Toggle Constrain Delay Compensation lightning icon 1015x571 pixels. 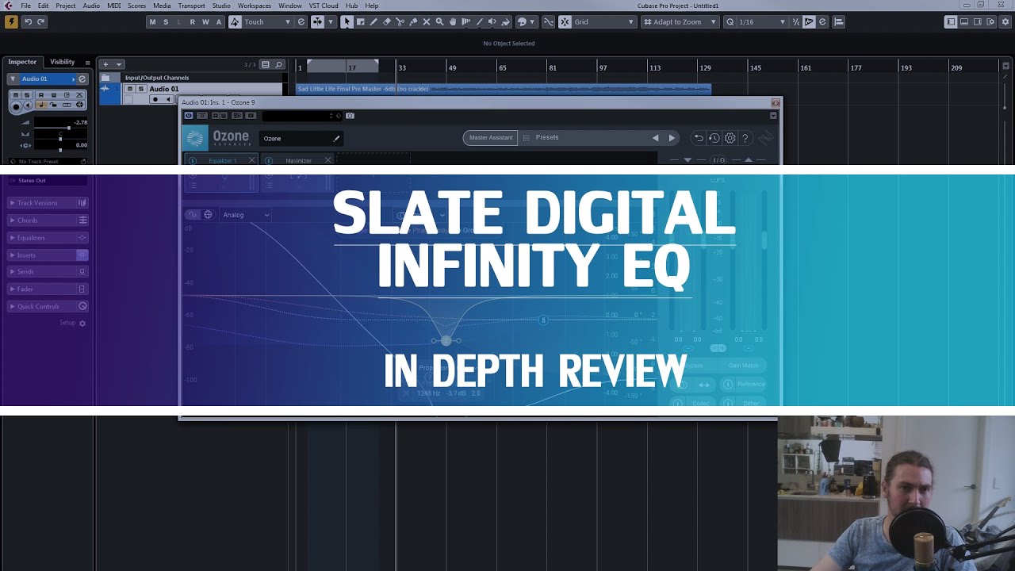(x=11, y=21)
